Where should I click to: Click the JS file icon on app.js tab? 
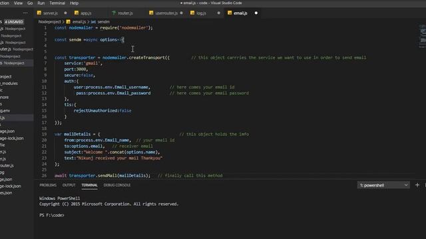pyautogui.click(x=77, y=13)
